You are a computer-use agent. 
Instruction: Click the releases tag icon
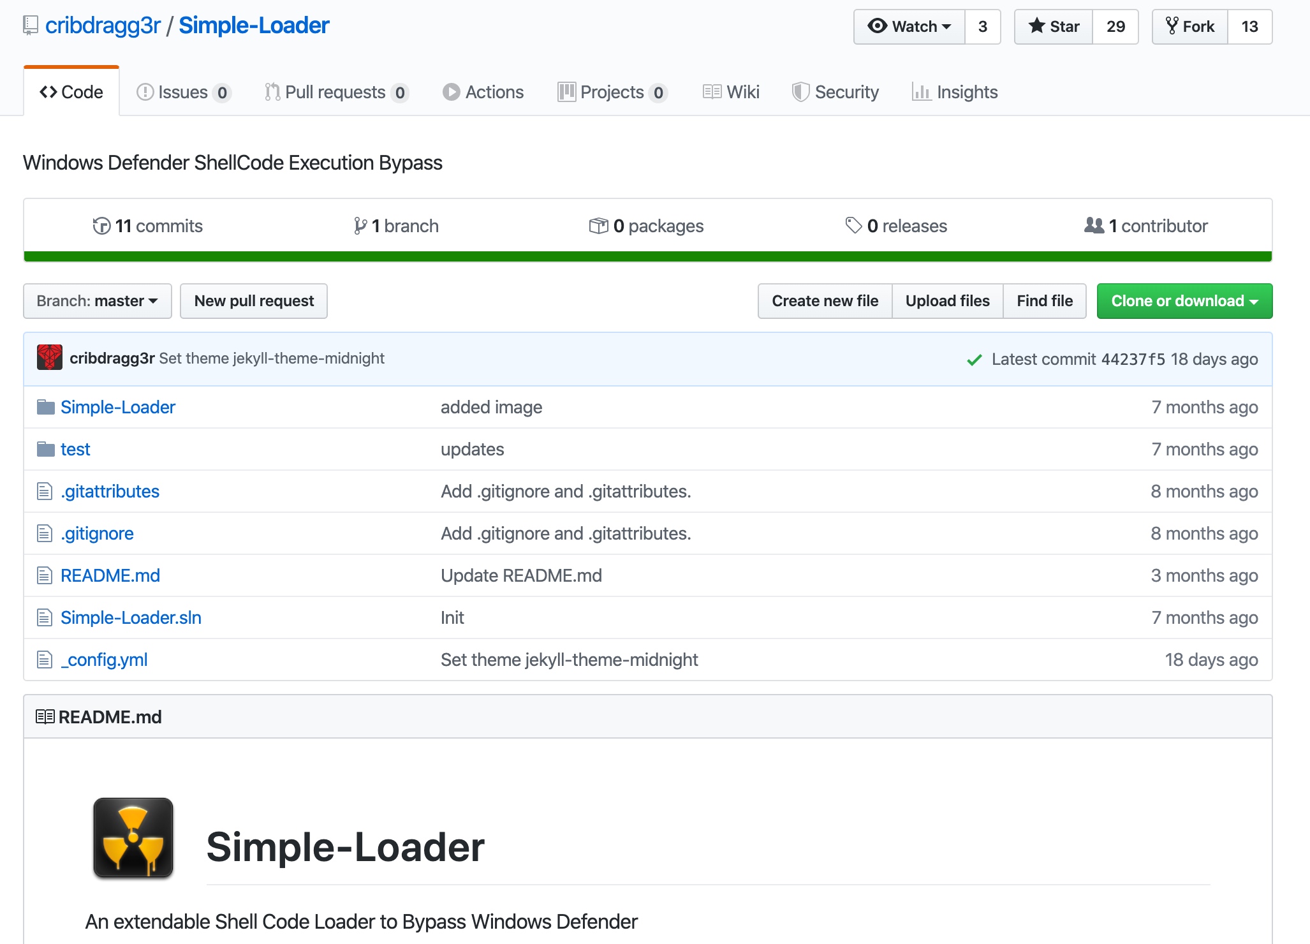[x=853, y=225]
